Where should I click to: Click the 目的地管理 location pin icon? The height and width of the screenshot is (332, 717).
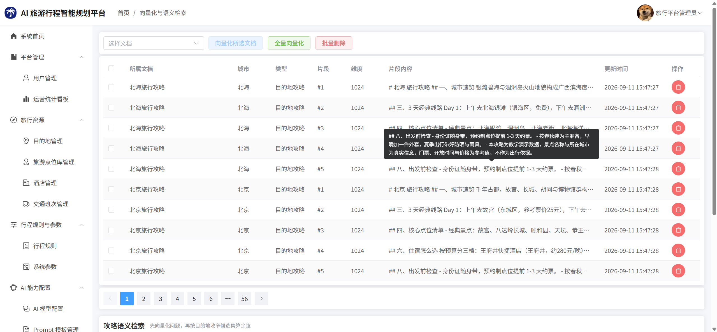tap(26, 141)
